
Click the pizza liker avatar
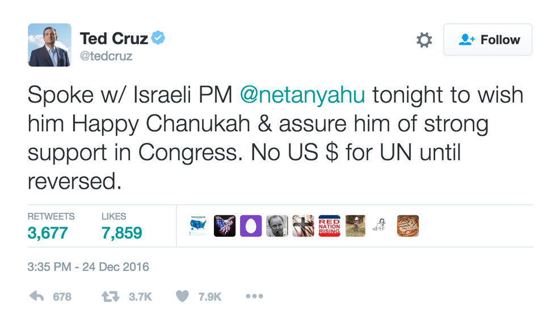click(x=407, y=225)
